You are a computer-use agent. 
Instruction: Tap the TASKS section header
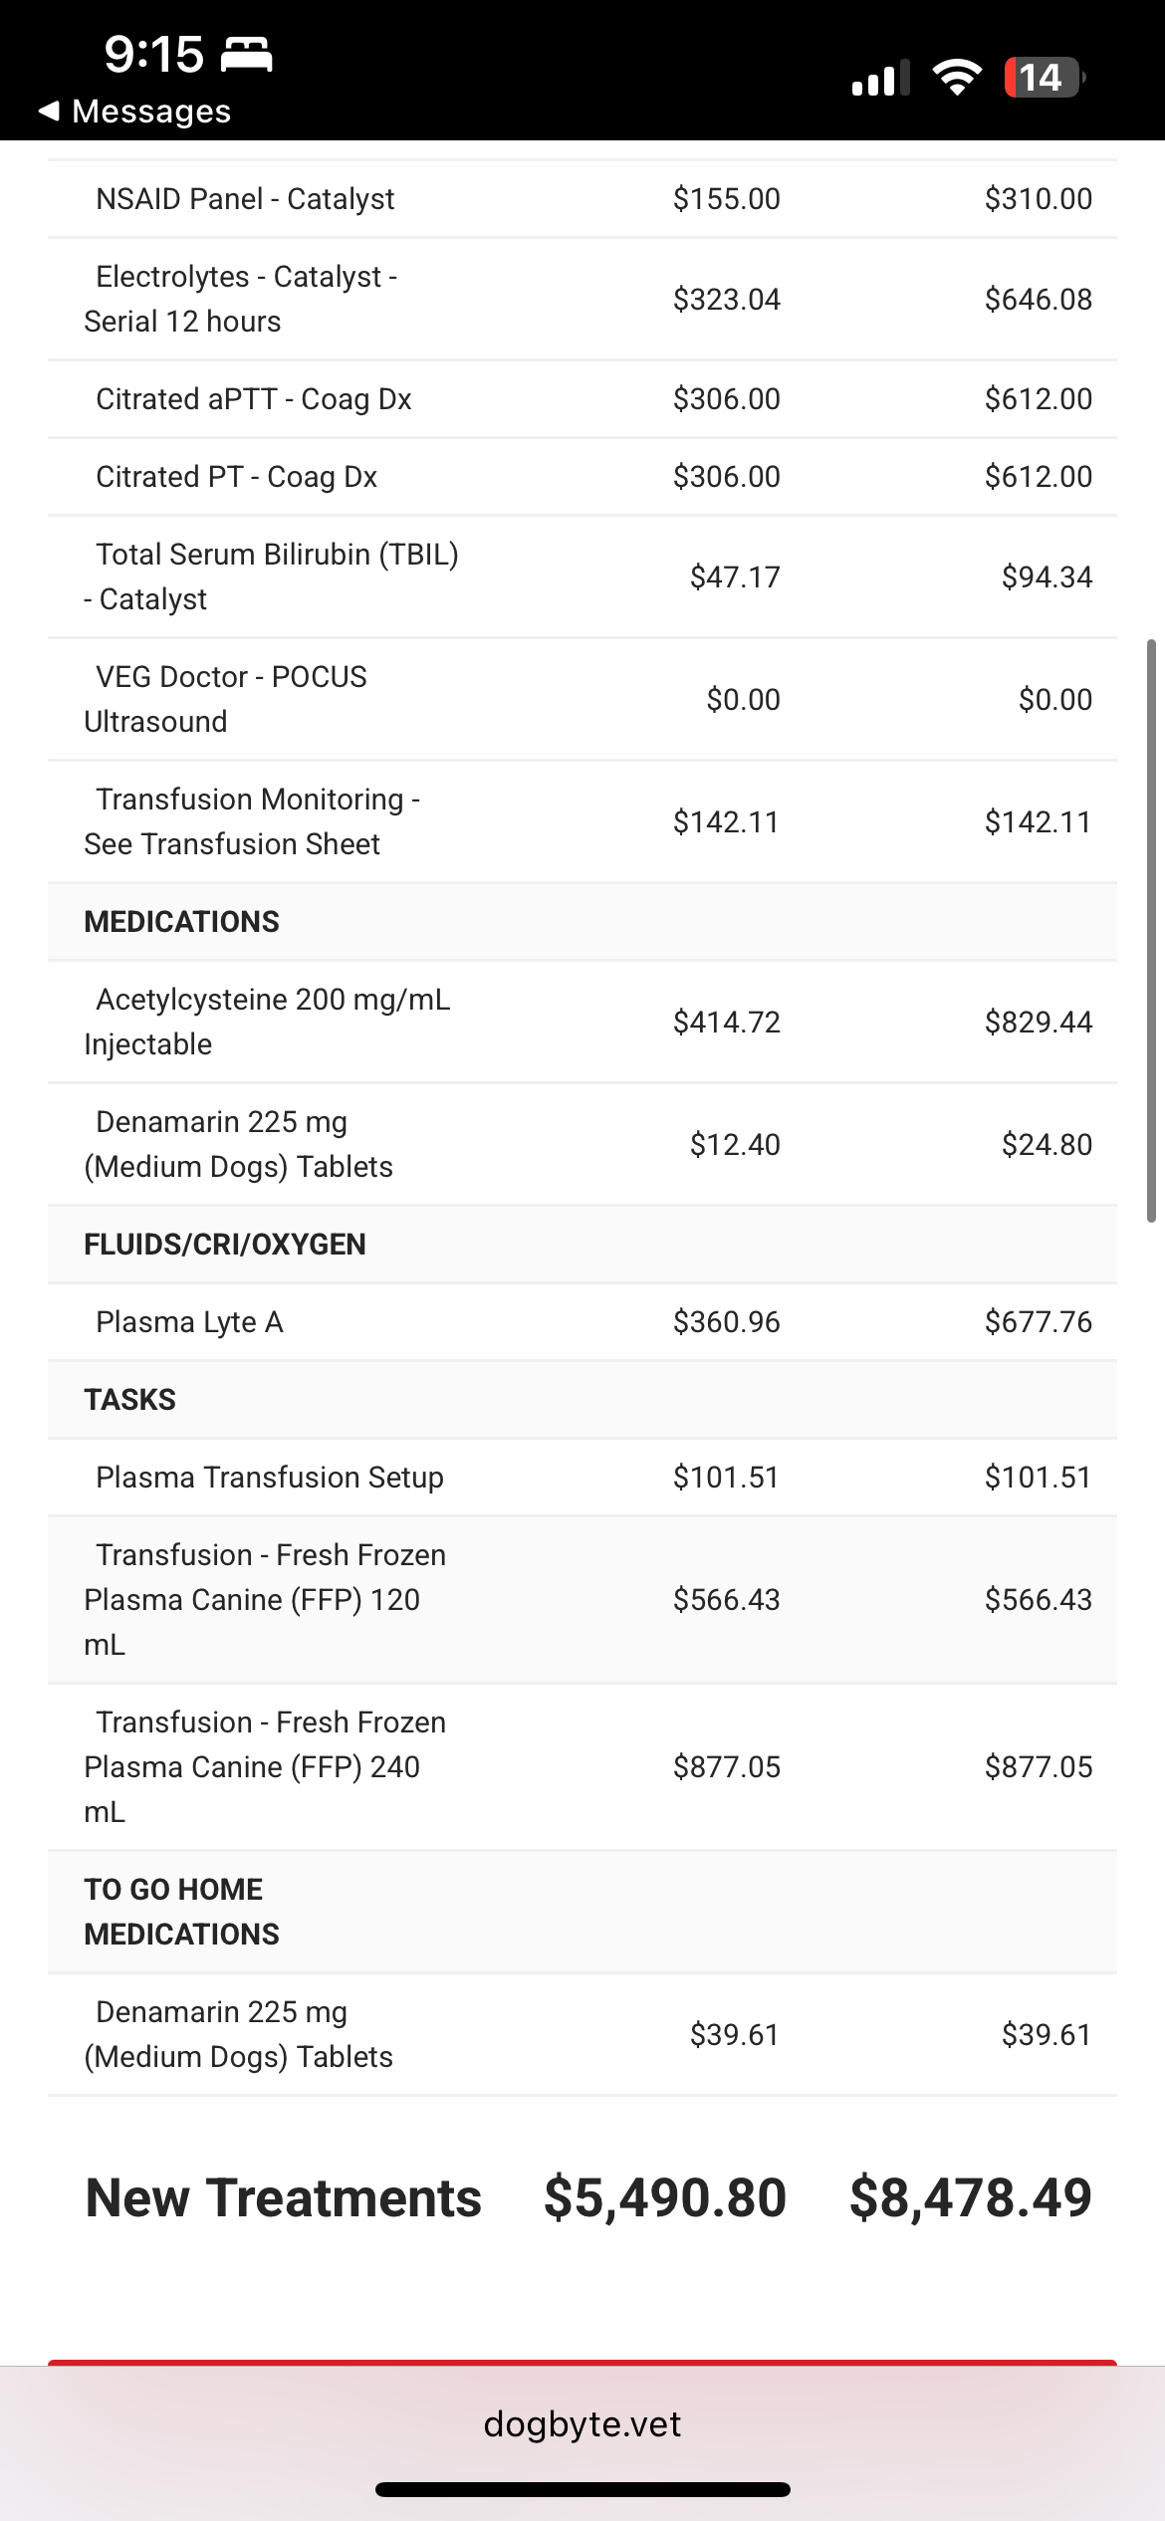129,1400
